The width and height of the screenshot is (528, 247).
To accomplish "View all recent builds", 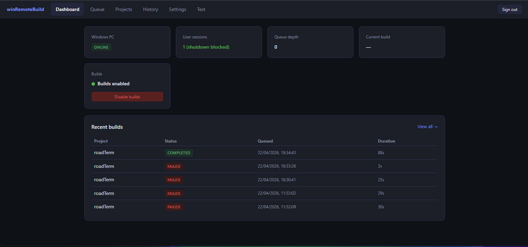I will coord(425,126).
